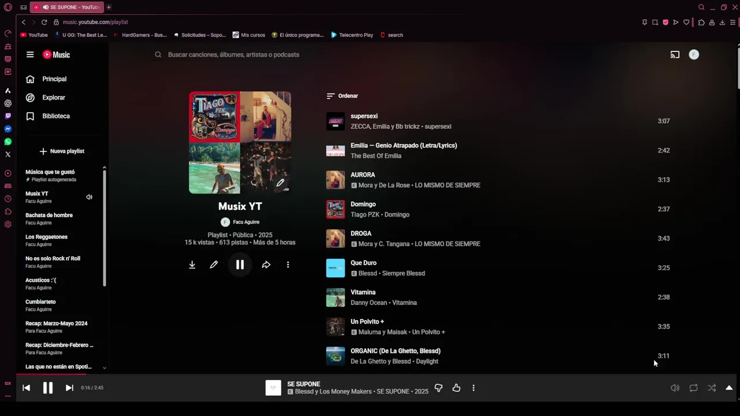Pause playback in the bottom player bar

48,388
